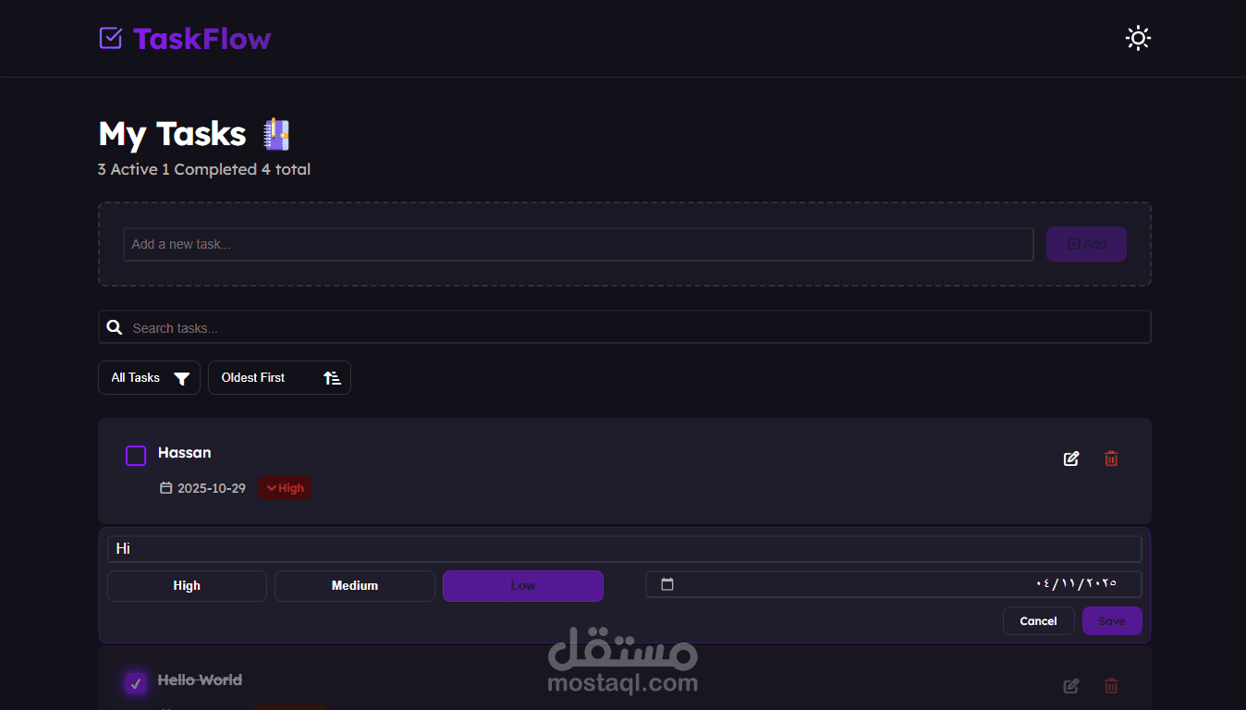Save the edited task
1246x710 pixels.
pyautogui.click(x=1112, y=621)
